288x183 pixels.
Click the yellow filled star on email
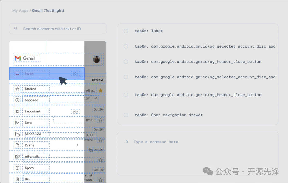point(101,90)
